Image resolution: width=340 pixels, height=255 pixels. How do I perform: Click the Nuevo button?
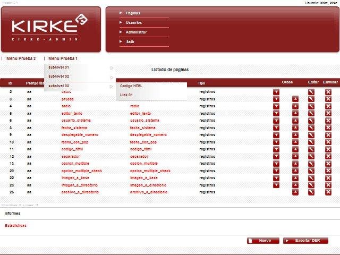(263, 241)
